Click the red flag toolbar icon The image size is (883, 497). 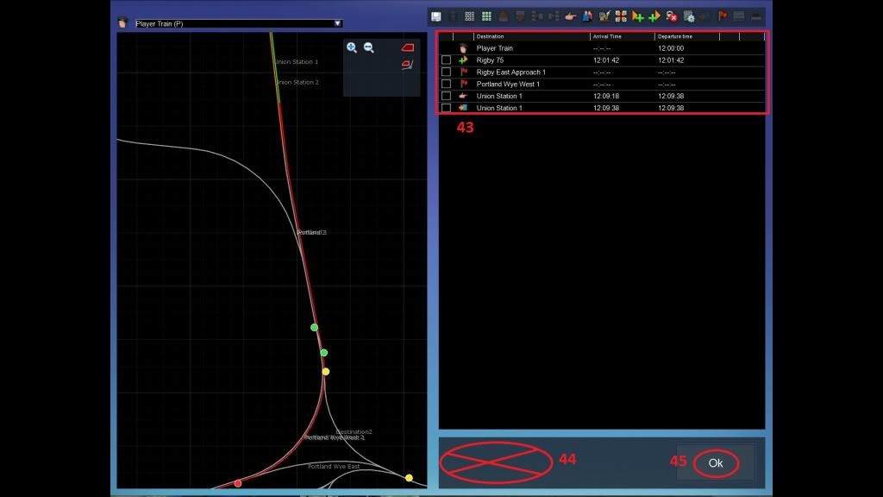coord(723,16)
